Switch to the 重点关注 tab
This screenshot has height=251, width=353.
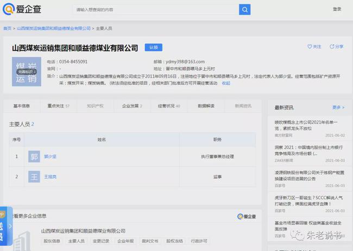[x=59, y=106]
